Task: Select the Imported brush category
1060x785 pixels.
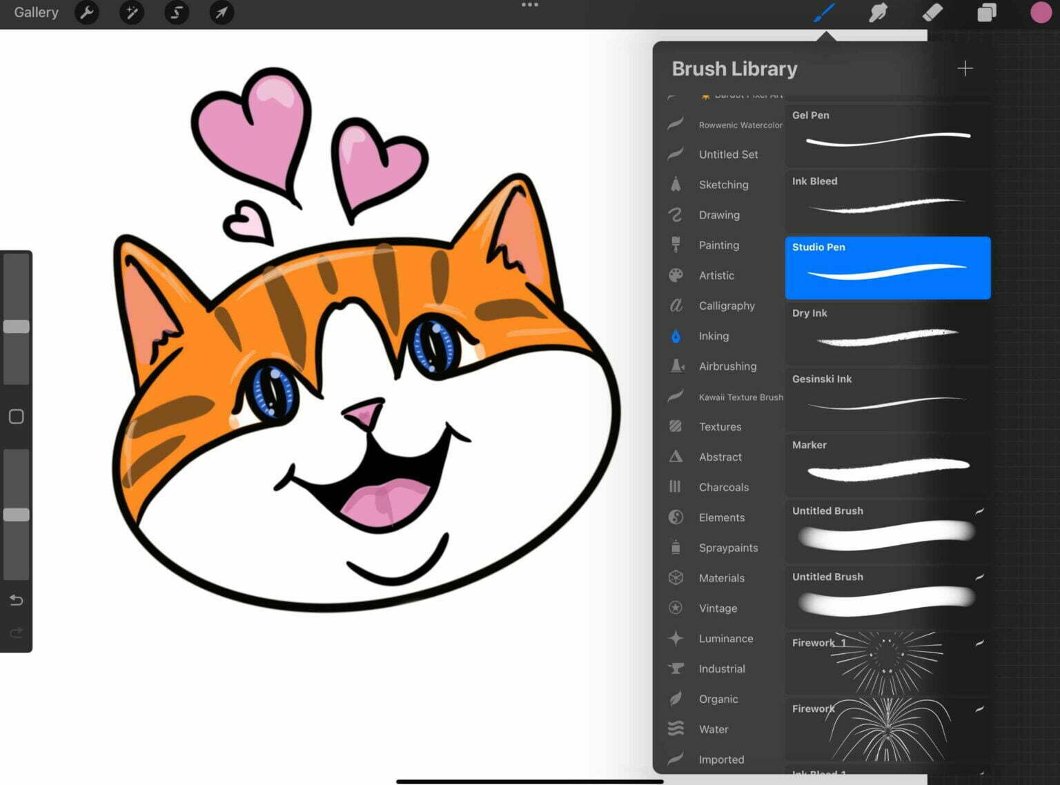Action: point(721,759)
